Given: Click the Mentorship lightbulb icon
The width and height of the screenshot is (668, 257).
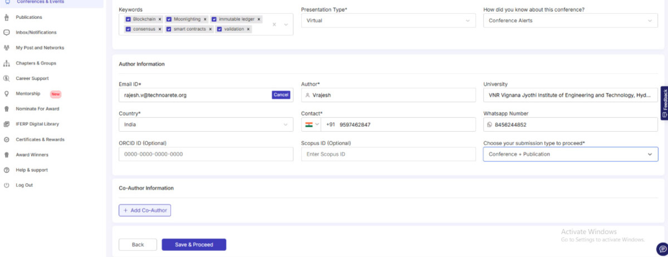Looking at the screenshot, I should [7, 93].
